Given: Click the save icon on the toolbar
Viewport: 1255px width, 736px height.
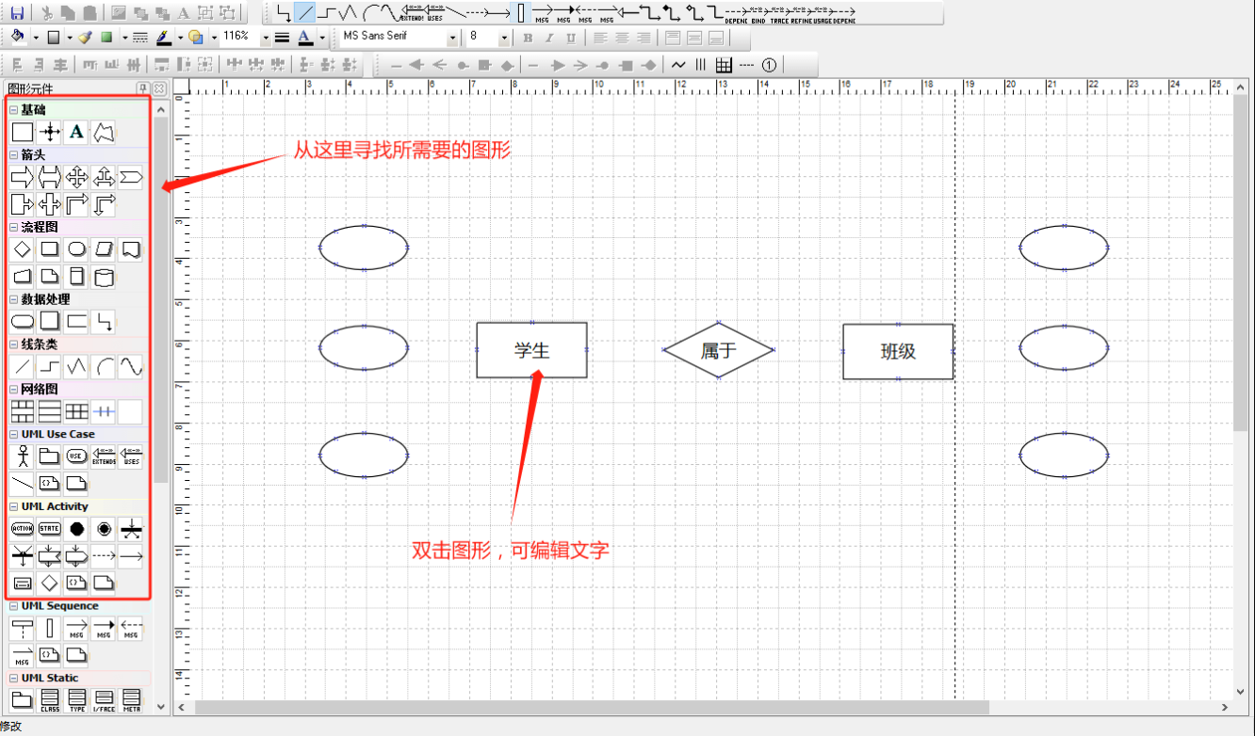Looking at the screenshot, I should click(17, 13).
